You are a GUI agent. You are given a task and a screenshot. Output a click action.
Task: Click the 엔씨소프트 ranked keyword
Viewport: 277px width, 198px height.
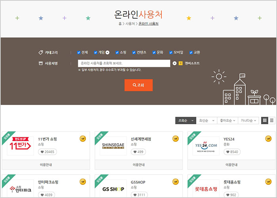coord(192,63)
